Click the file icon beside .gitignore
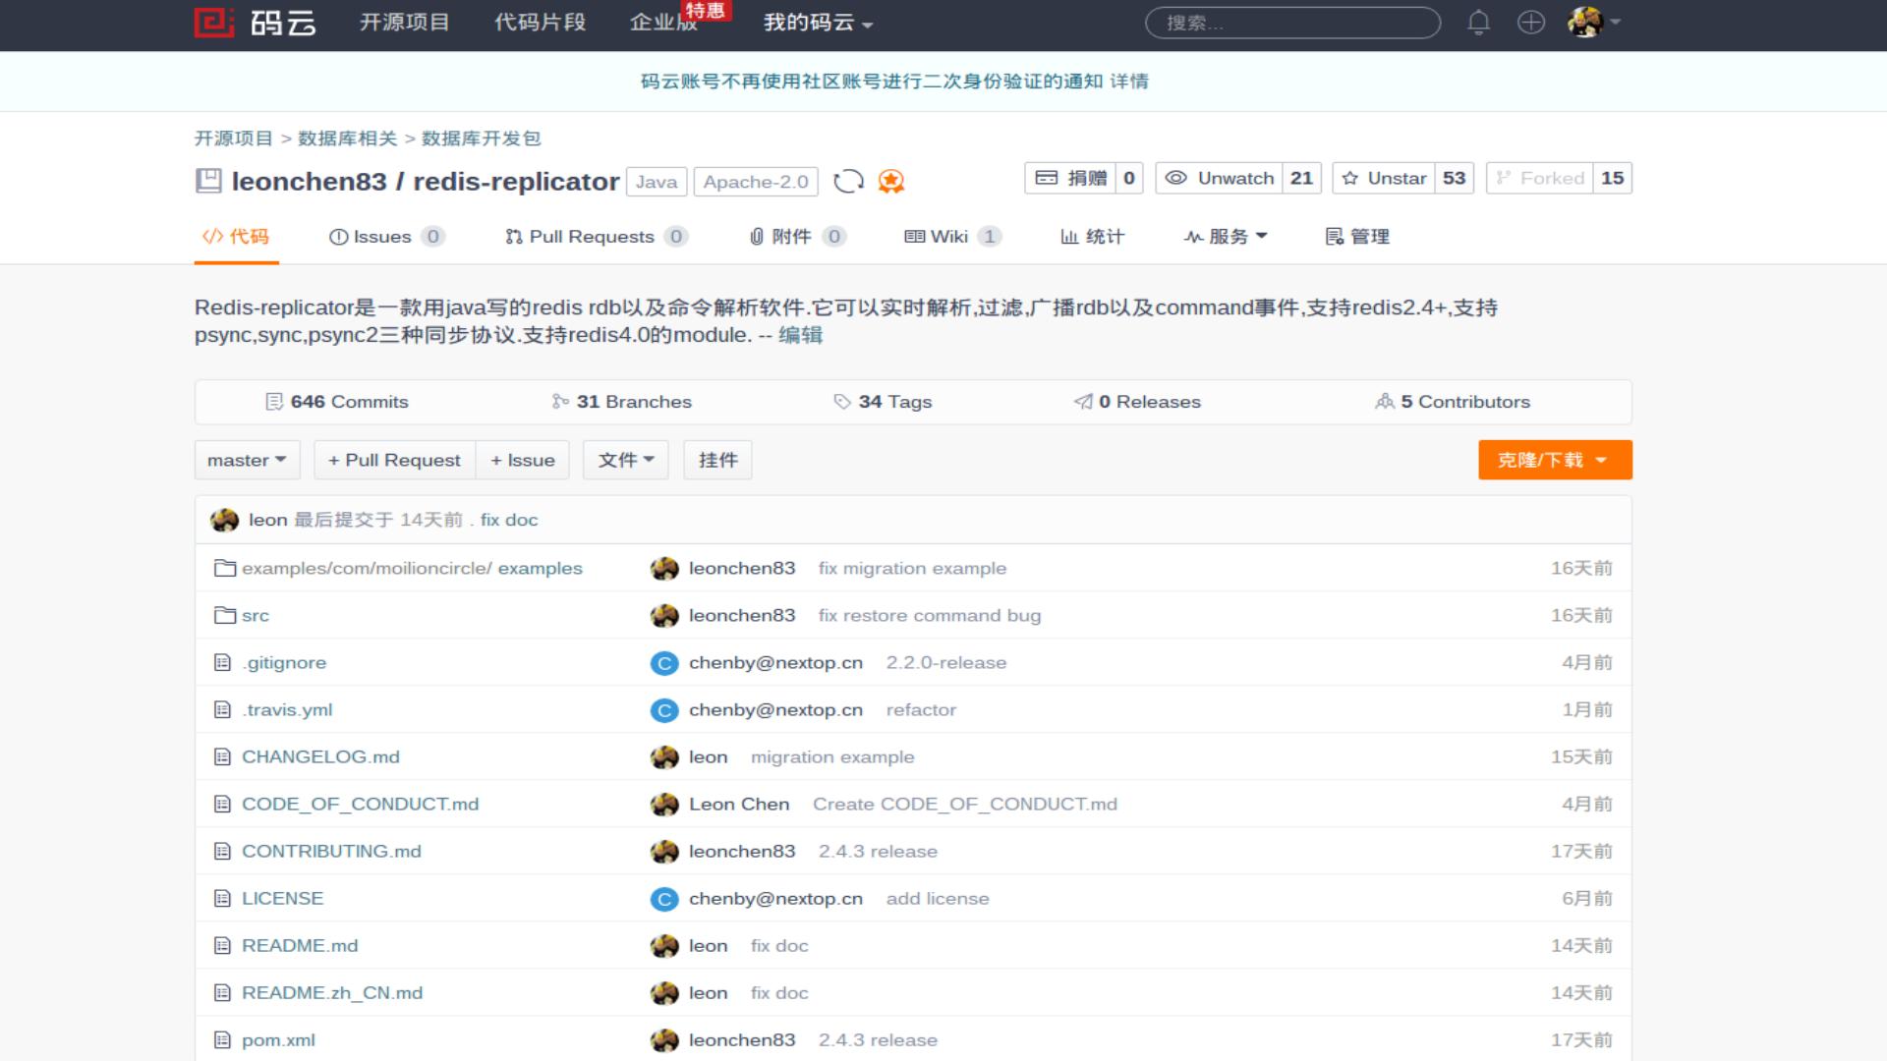The height and width of the screenshot is (1061, 1887). coord(222,662)
